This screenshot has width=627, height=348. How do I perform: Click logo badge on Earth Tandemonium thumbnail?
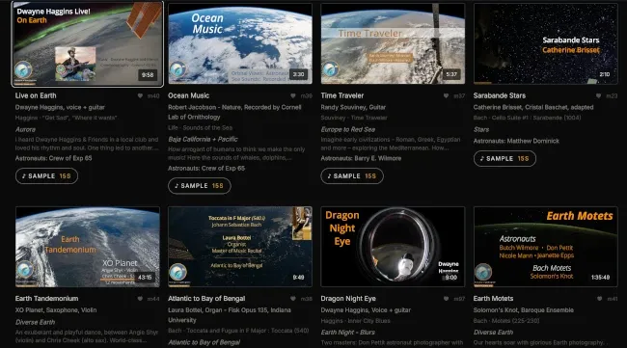[25, 270]
